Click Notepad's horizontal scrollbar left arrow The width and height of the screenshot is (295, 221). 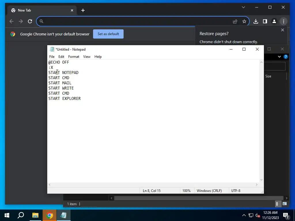point(50,185)
